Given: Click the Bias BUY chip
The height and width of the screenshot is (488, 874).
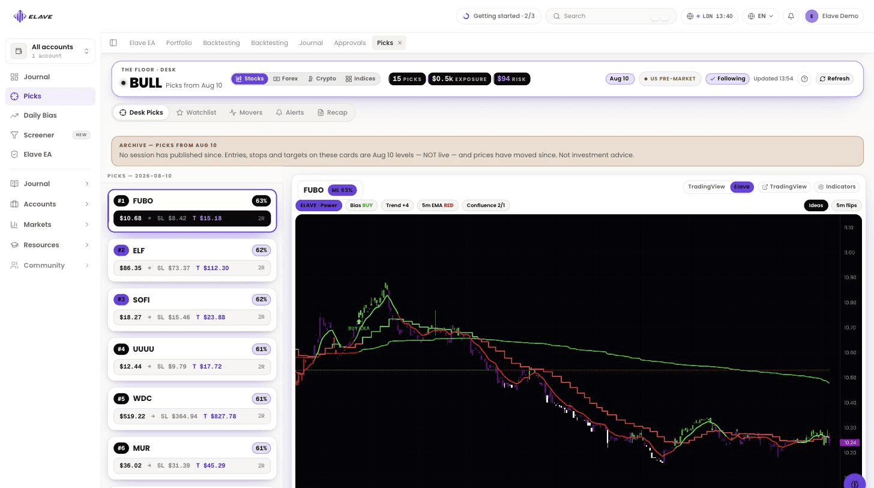Looking at the screenshot, I should (361, 205).
